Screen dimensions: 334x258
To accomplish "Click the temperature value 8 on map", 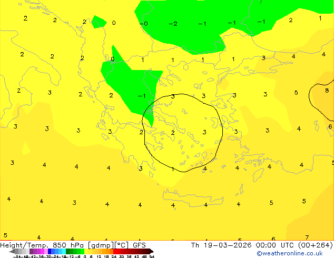I will [327, 91].
